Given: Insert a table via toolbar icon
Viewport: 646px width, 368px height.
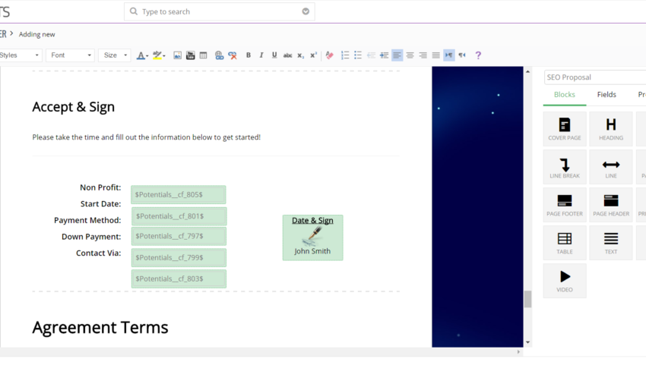Looking at the screenshot, I should coord(203,55).
